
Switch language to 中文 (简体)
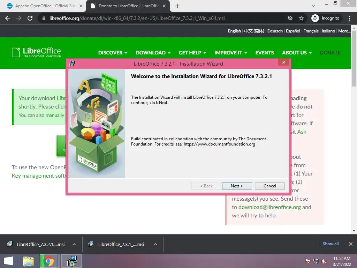(254, 31)
